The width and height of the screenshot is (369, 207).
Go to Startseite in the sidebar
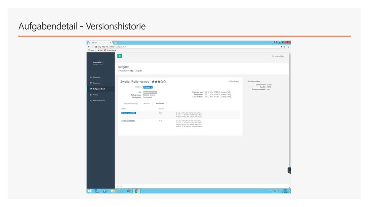click(x=95, y=77)
